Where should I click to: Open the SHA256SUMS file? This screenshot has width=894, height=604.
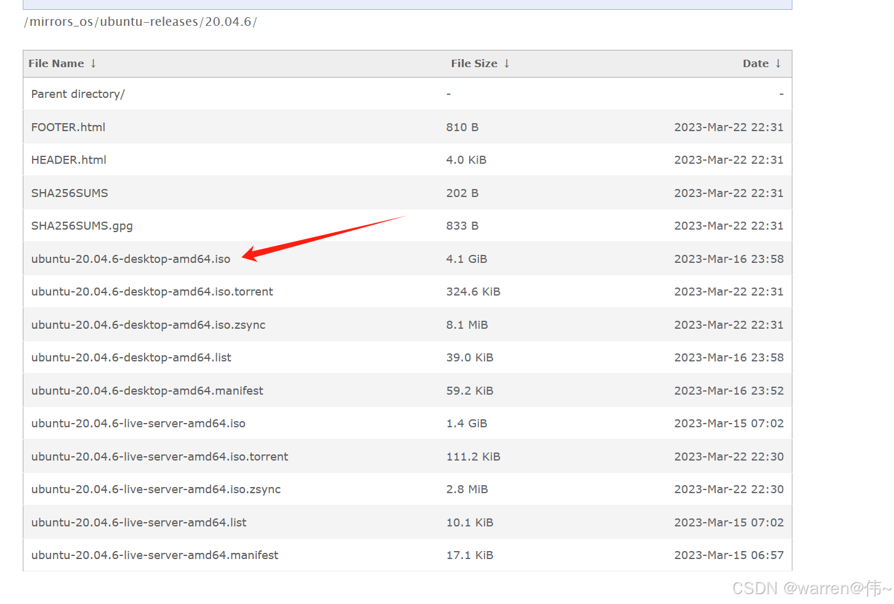[70, 193]
